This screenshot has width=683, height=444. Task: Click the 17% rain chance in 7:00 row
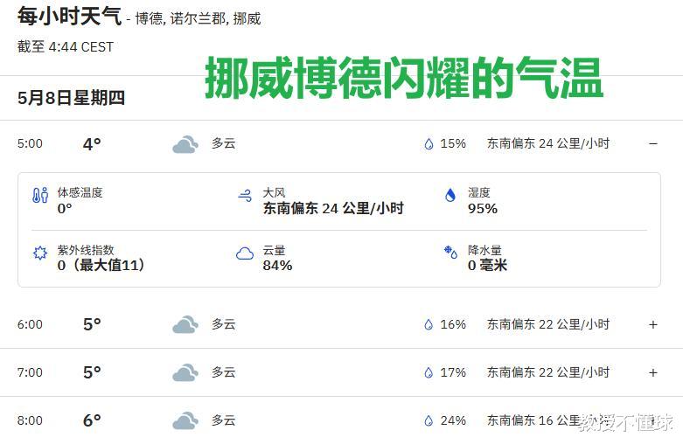[x=453, y=372]
